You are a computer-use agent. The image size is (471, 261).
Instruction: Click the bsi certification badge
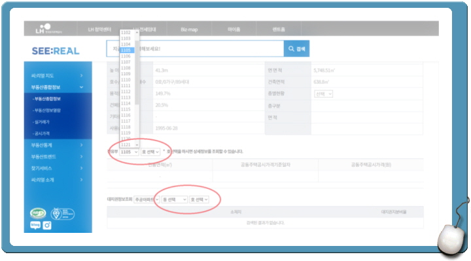62,213
